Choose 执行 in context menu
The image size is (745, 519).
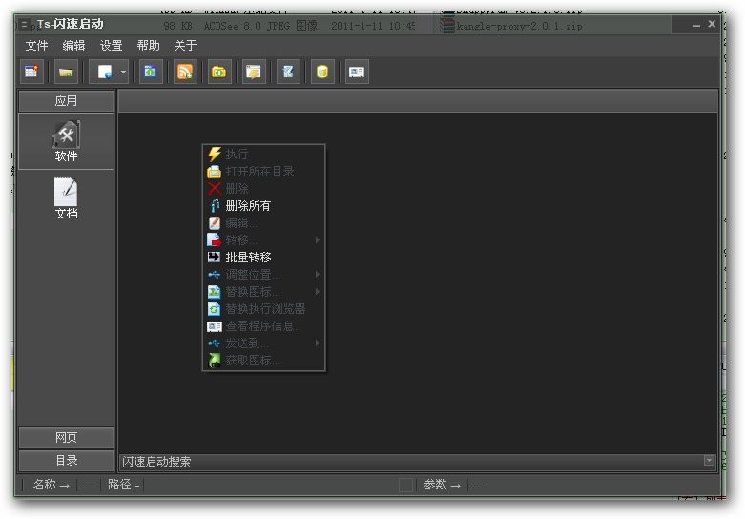[263, 154]
